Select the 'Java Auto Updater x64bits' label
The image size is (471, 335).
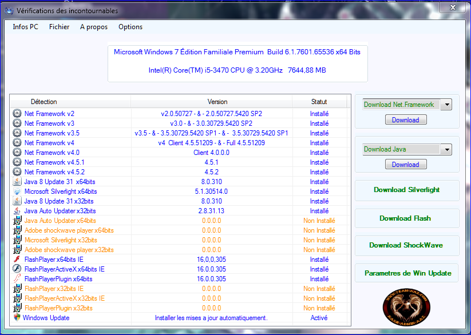(x=60, y=221)
